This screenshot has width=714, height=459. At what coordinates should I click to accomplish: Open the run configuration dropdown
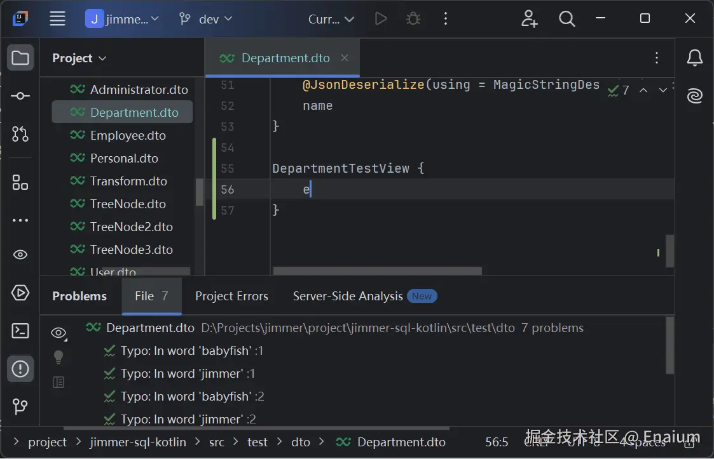332,19
